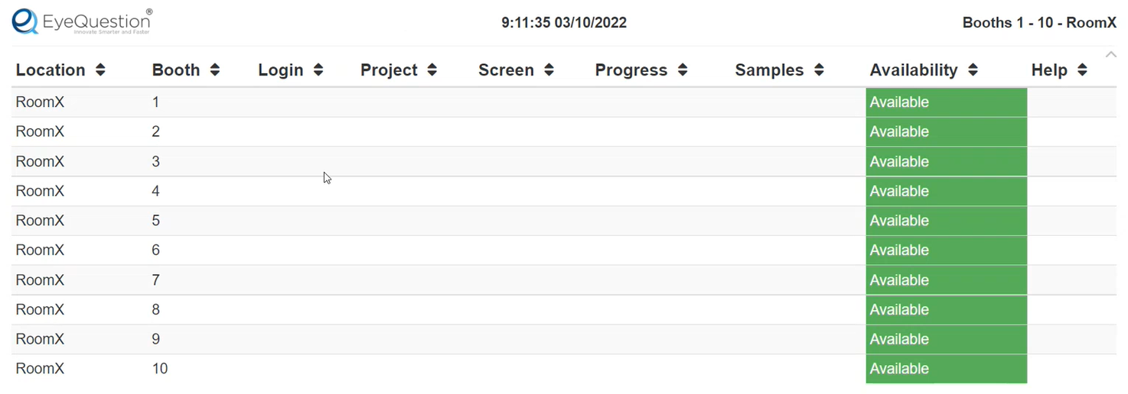Click the Available cell for Booth 8
Image resolution: width=1128 pixels, height=394 pixels.
(946, 310)
